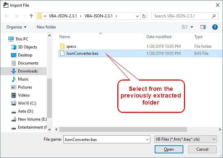
Task: Click the BAS File type cell
Action: [x=201, y=53]
